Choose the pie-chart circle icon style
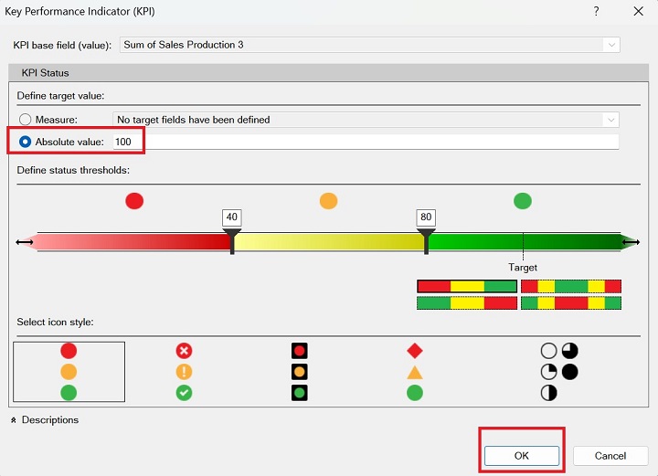The height and width of the screenshot is (476, 658). [559, 372]
